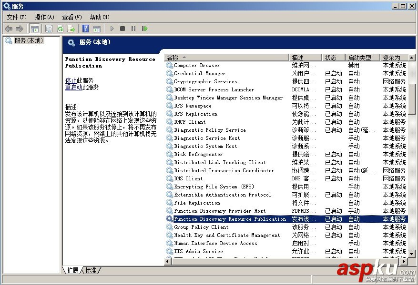This screenshot has height=285, width=418.
Task: Click the Pause Service toolbar icon
Action: pos(133,29)
